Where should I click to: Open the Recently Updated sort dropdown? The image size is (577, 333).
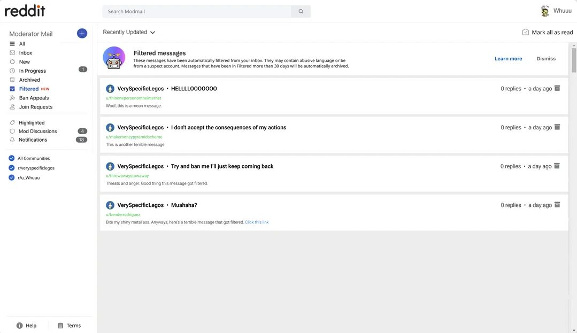128,32
